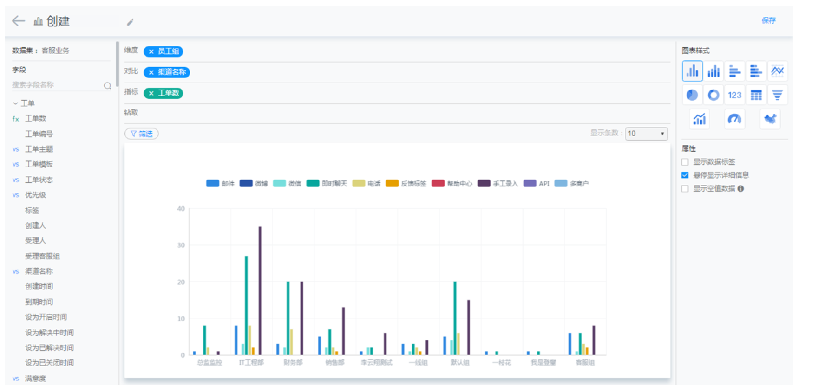
Task: Select the line chart style
Action: [x=777, y=71]
